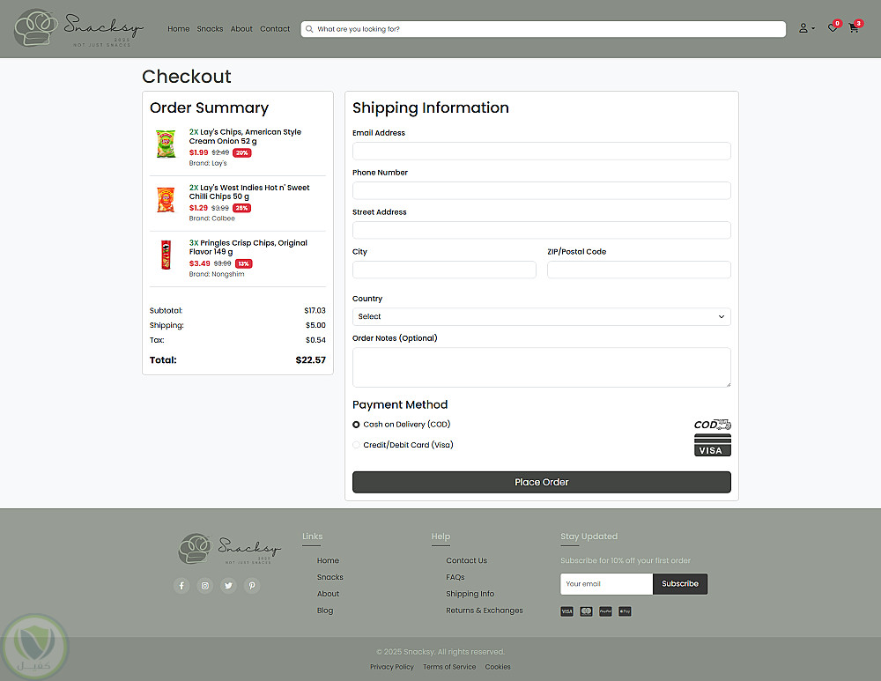
Task: Open the FAQs footer link
Action: [x=455, y=577]
